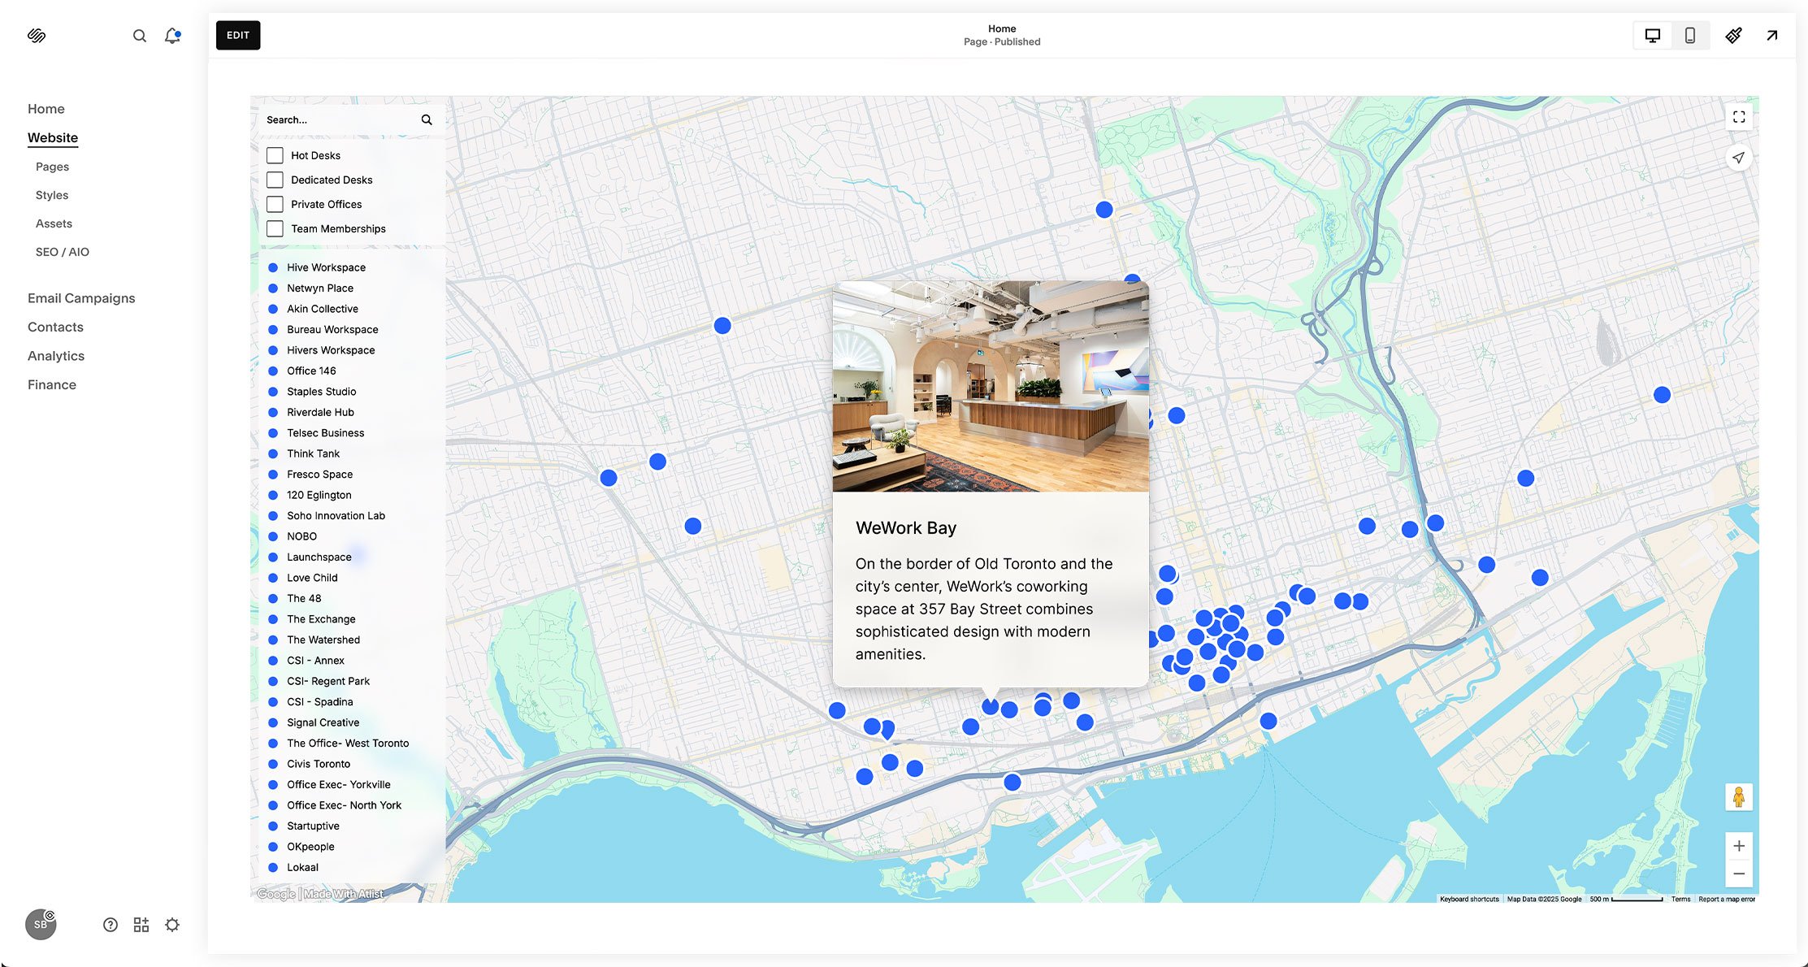This screenshot has height=967, width=1808.
Task: Enable the Private Offices checkbox
Action: [275, 204]
